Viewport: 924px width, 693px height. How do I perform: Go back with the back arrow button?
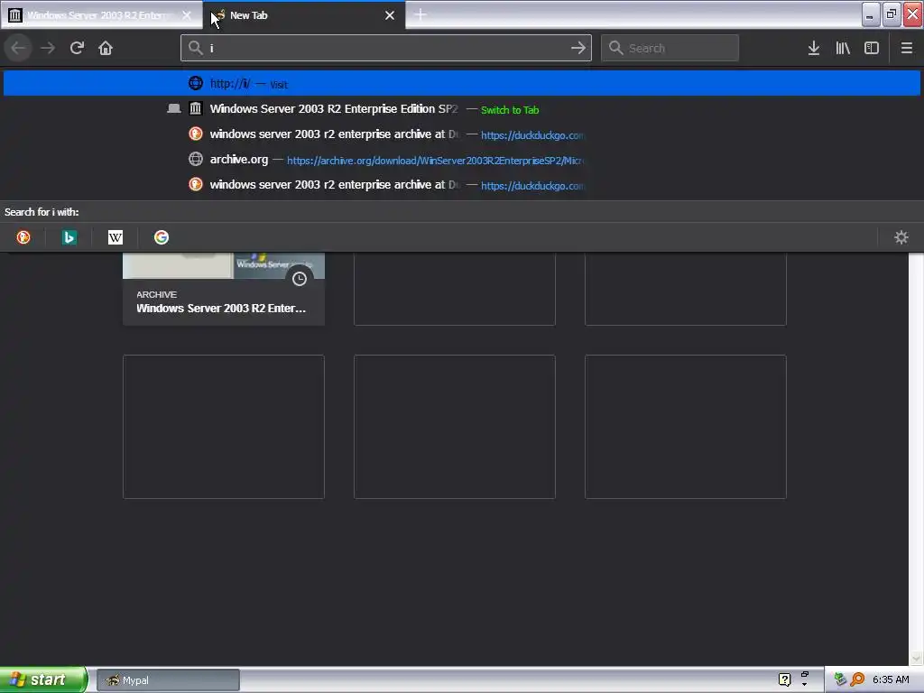coord(18,48)
